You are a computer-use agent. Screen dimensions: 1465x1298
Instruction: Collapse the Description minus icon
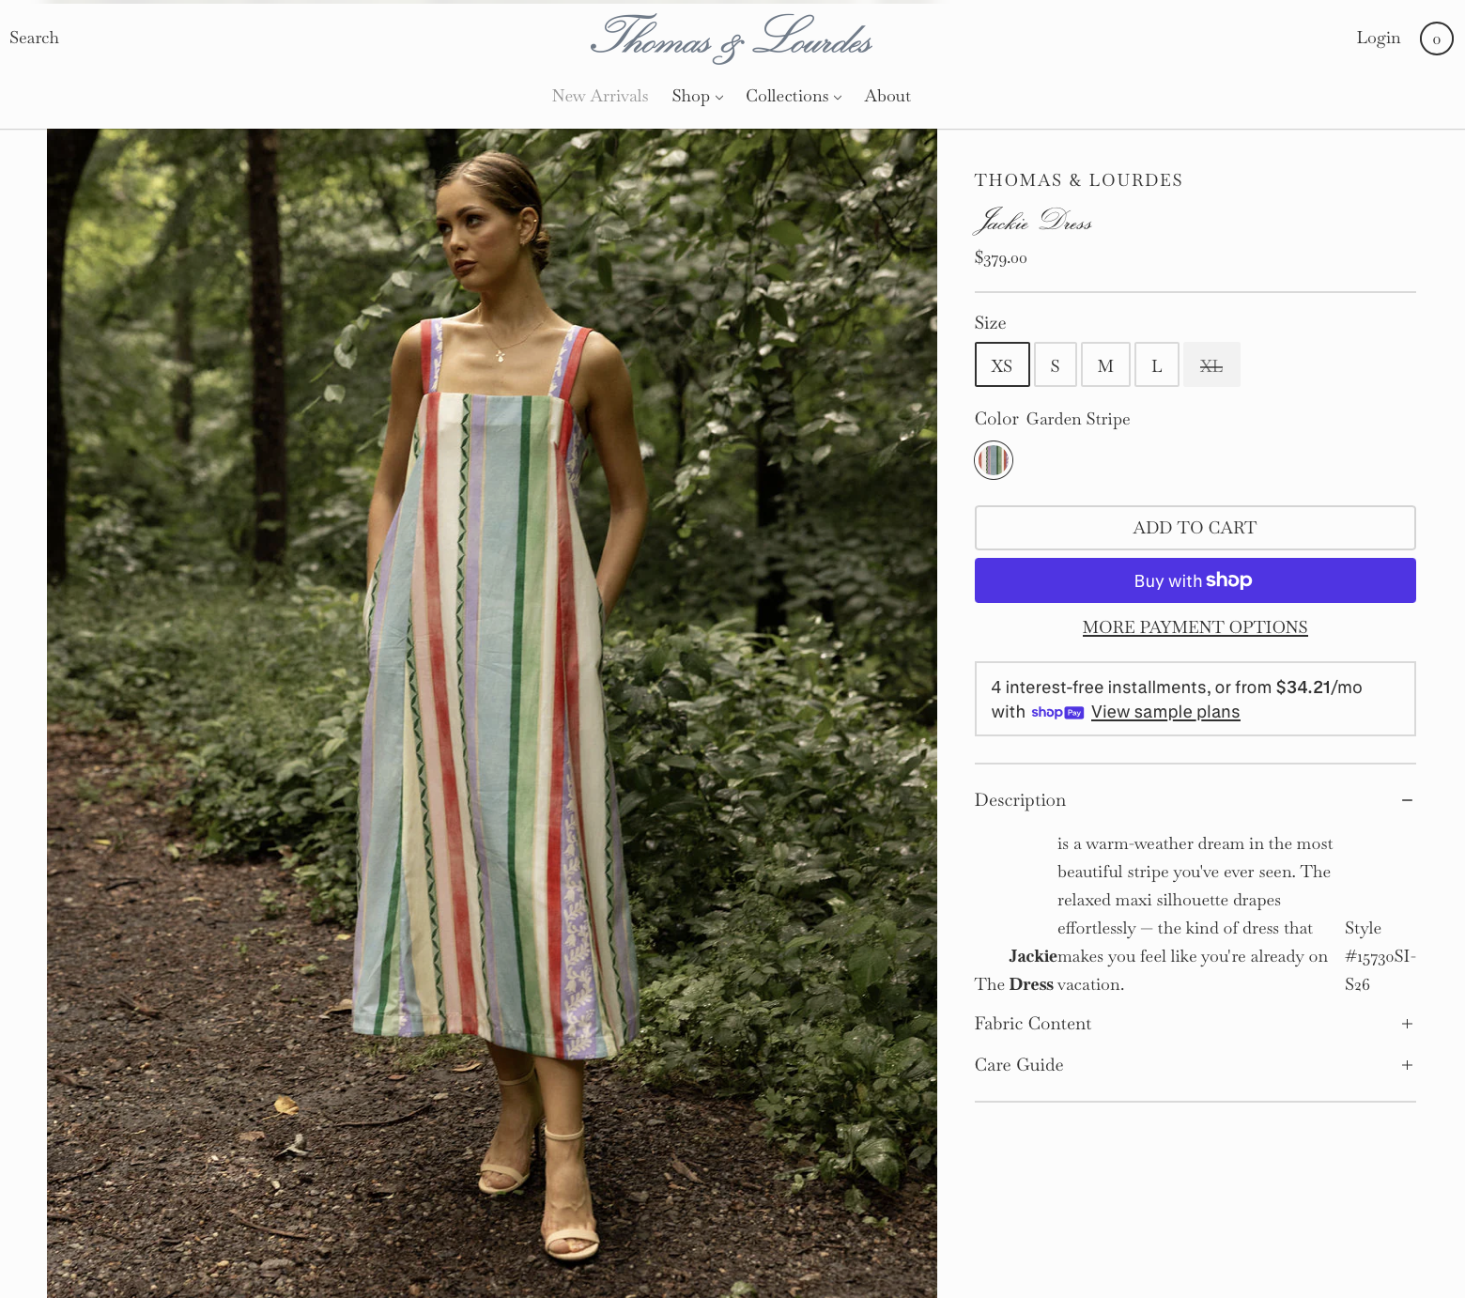1407,800
